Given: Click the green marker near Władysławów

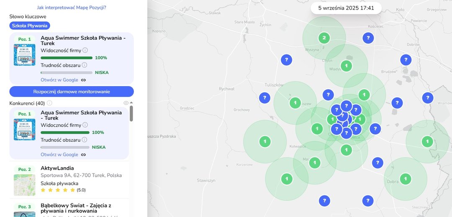Looking at the screenshot, I should click(x=346, y=66).
